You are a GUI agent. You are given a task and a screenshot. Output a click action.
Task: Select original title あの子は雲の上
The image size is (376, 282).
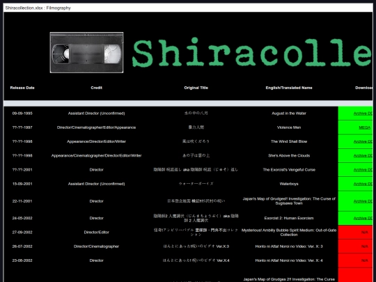coord(196,156)
